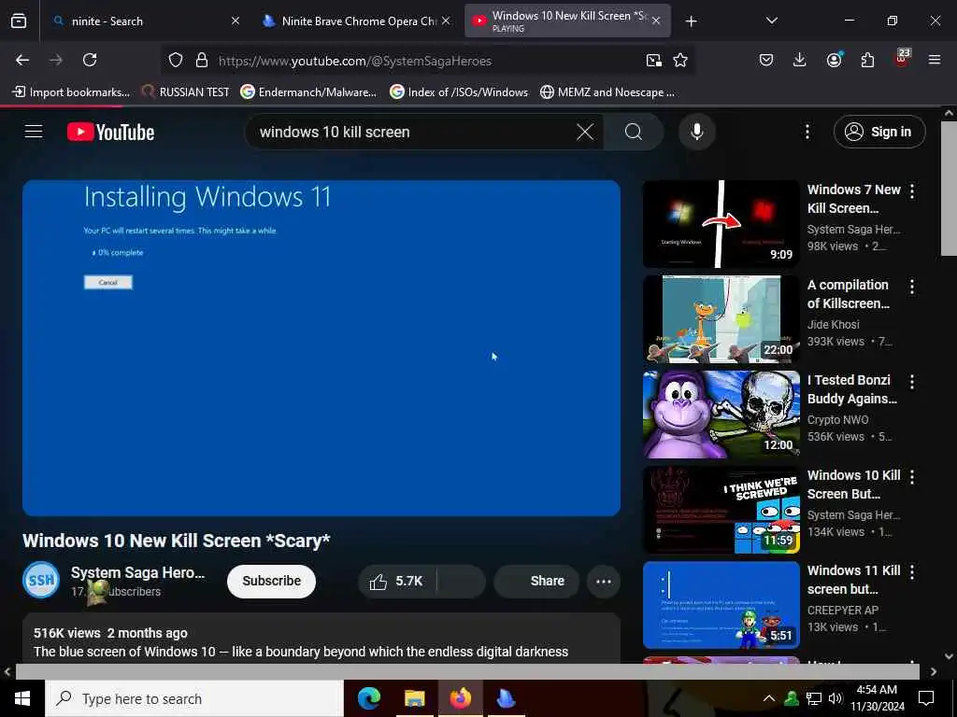Screen dimensions: 957x717
Task: Open a new browser tab
Action: click(x=691, y=21)
